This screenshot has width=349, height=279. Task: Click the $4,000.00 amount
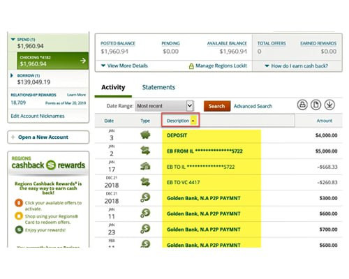(326, 135)
